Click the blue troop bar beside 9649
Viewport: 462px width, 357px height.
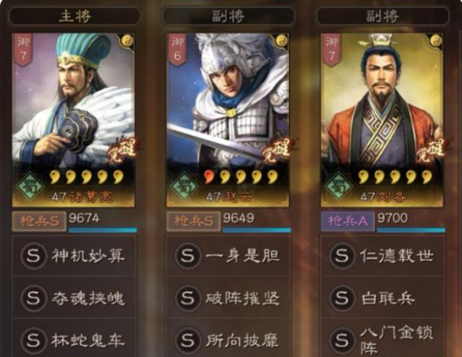coord(257,230)
